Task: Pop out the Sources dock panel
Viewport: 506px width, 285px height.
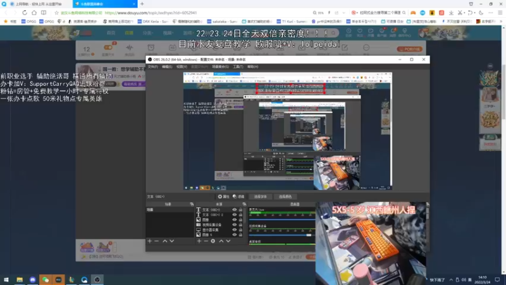Action: tap(244, 204)
